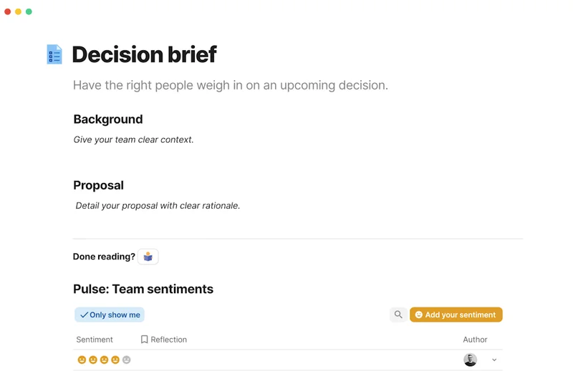This screenshot has width=573, height=381.
Task: Click the Author column header
Action: click(x=475, y=340)
